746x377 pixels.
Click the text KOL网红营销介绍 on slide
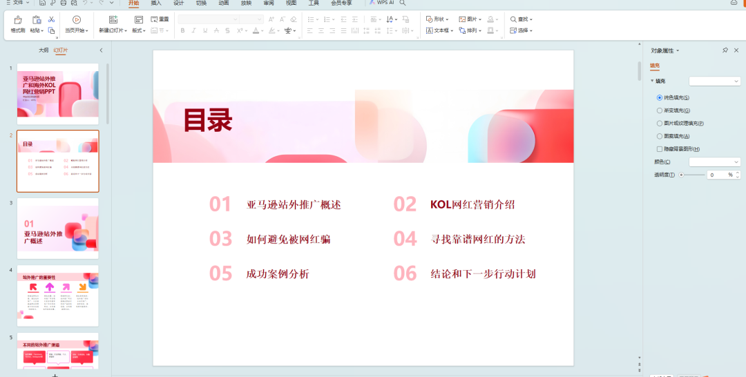(472, 205)
